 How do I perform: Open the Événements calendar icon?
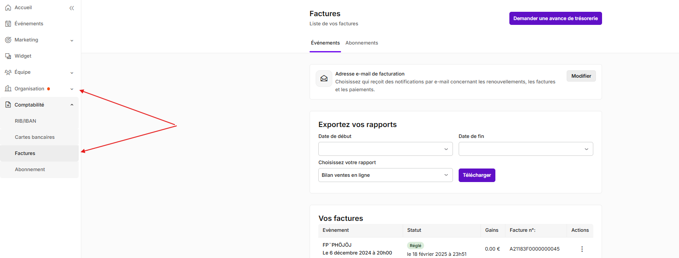(8, 24)
